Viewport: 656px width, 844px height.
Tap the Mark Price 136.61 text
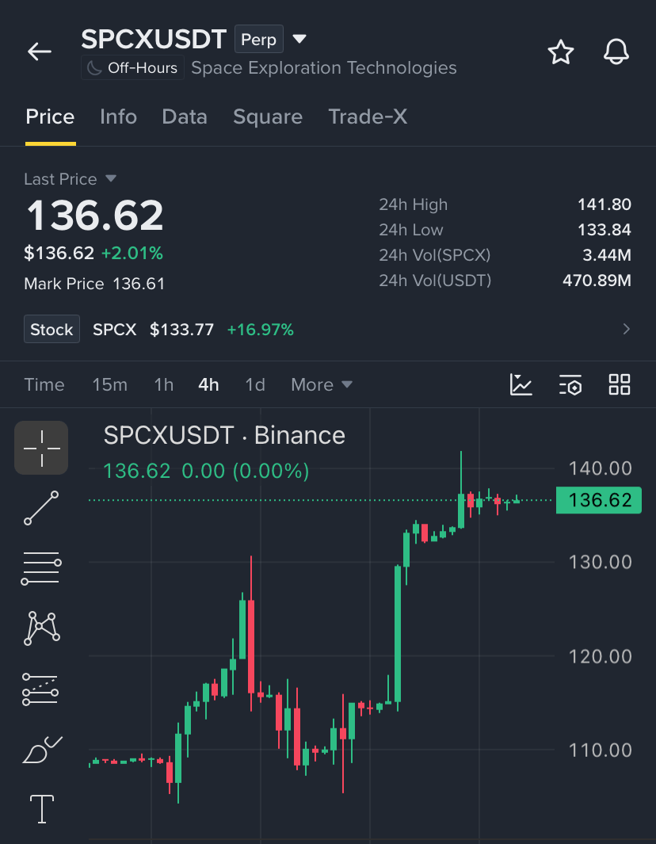pos(94,284)
